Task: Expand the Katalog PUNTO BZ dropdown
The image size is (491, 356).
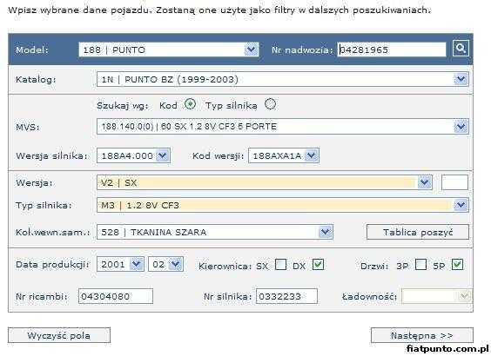Action: click(x=283, y=79)
